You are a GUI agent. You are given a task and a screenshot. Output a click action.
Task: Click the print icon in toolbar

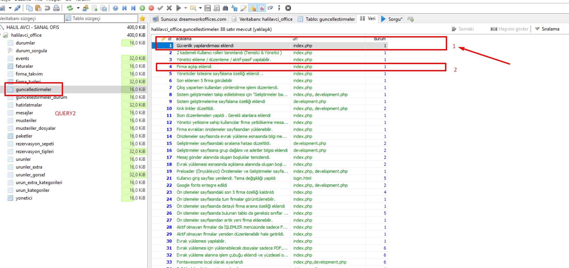coord(56,8)
